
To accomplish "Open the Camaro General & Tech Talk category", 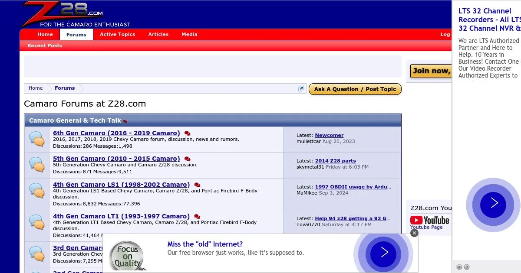I will tap(75, 121).
